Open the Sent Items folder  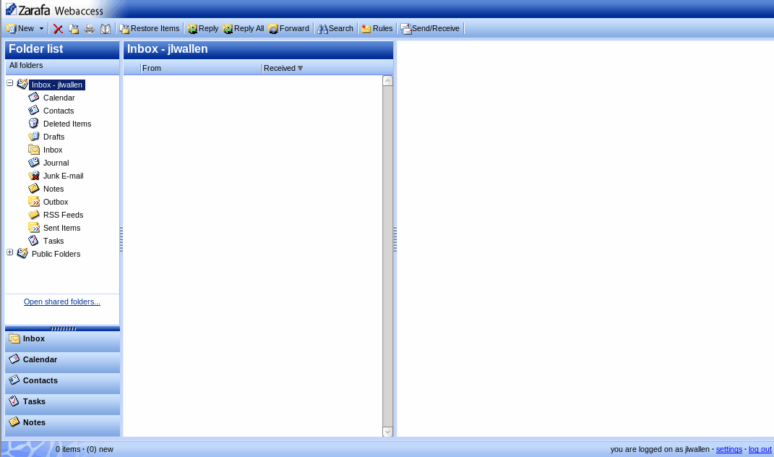click(x=61, y=228)
